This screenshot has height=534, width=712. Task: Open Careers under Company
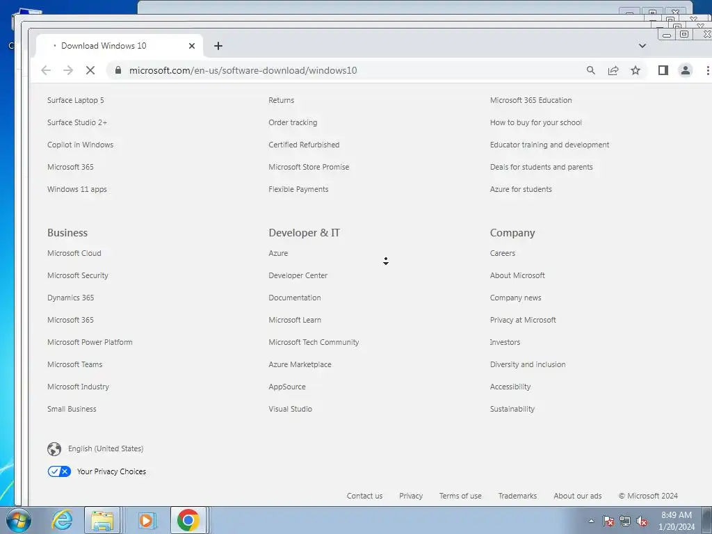click(x=502, y=253)
